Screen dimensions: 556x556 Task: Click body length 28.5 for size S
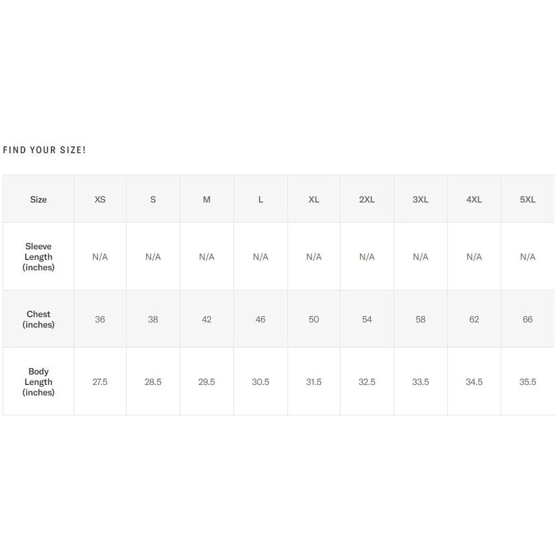click(x=153, y=382)
